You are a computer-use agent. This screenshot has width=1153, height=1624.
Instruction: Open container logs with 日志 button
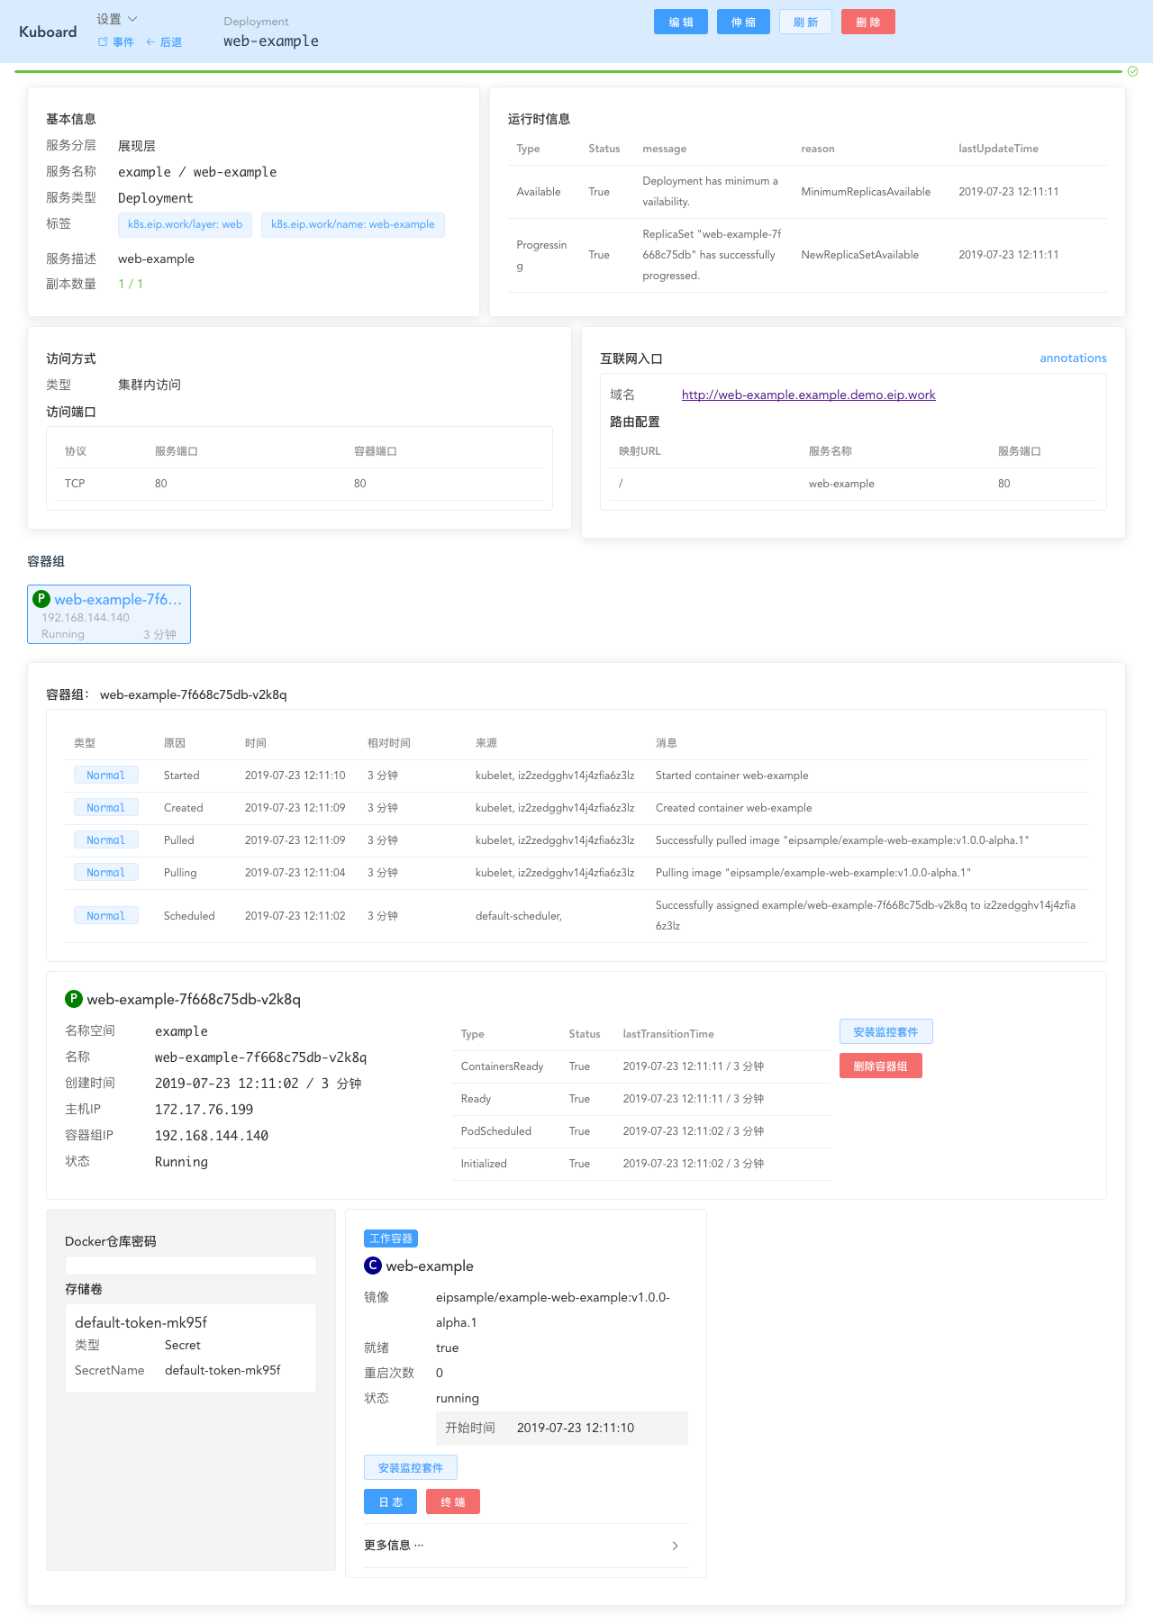pos(390,1502)
